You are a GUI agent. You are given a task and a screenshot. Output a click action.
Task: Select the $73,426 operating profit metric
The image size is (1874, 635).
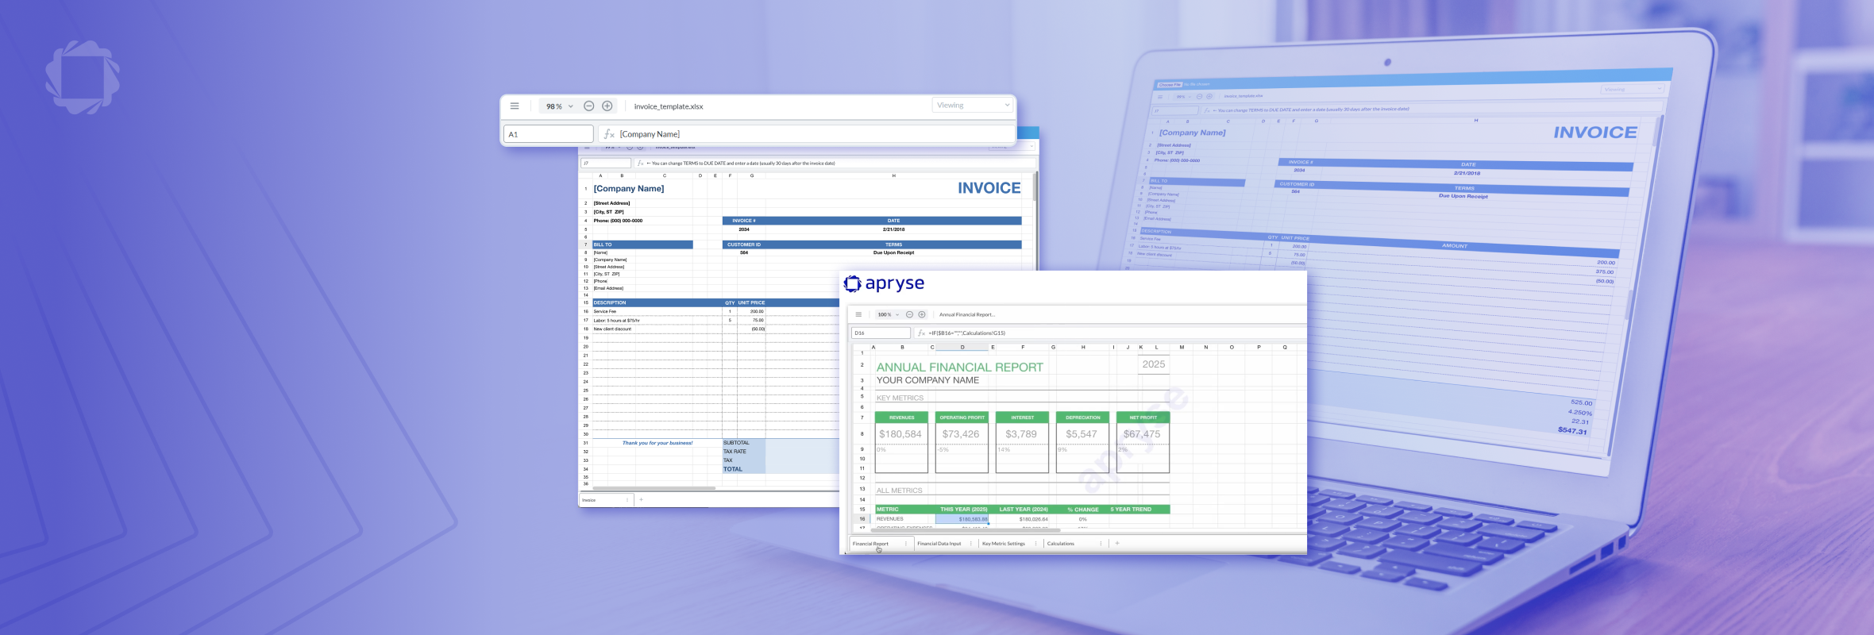(x=961, y=434)
